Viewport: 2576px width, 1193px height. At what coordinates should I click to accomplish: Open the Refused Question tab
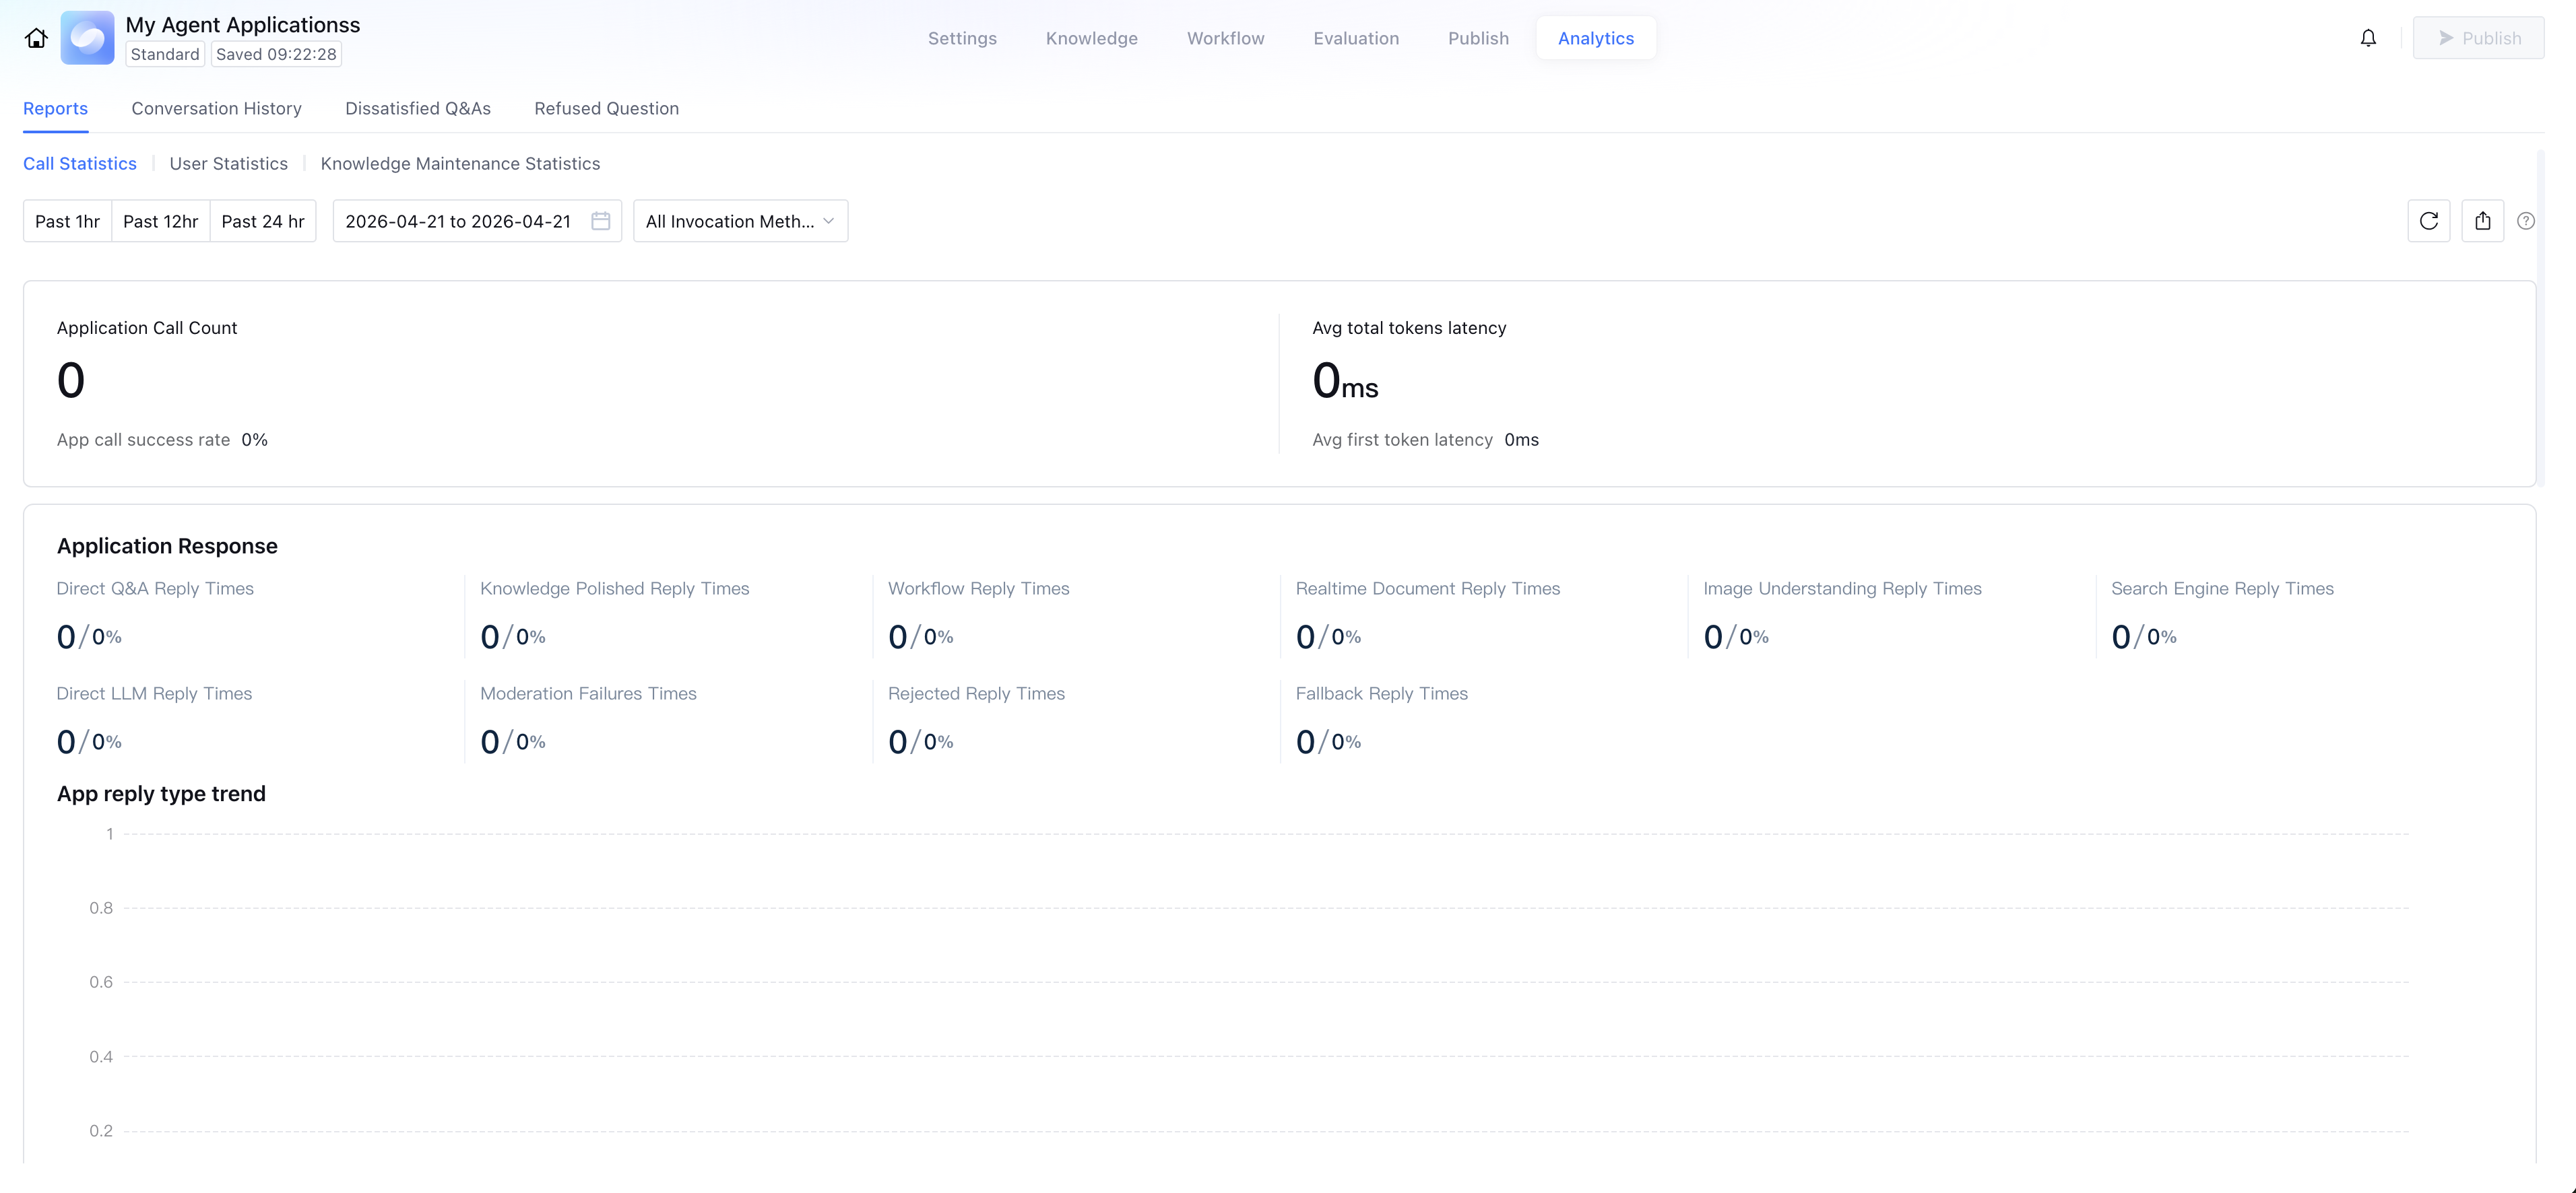click(x=606, y=108)
